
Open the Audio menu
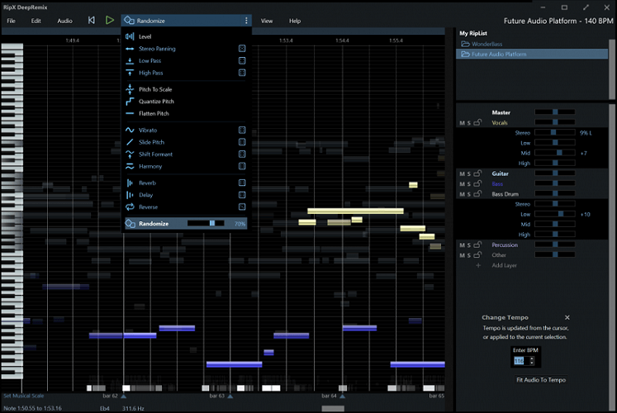(x=64, y=20)
